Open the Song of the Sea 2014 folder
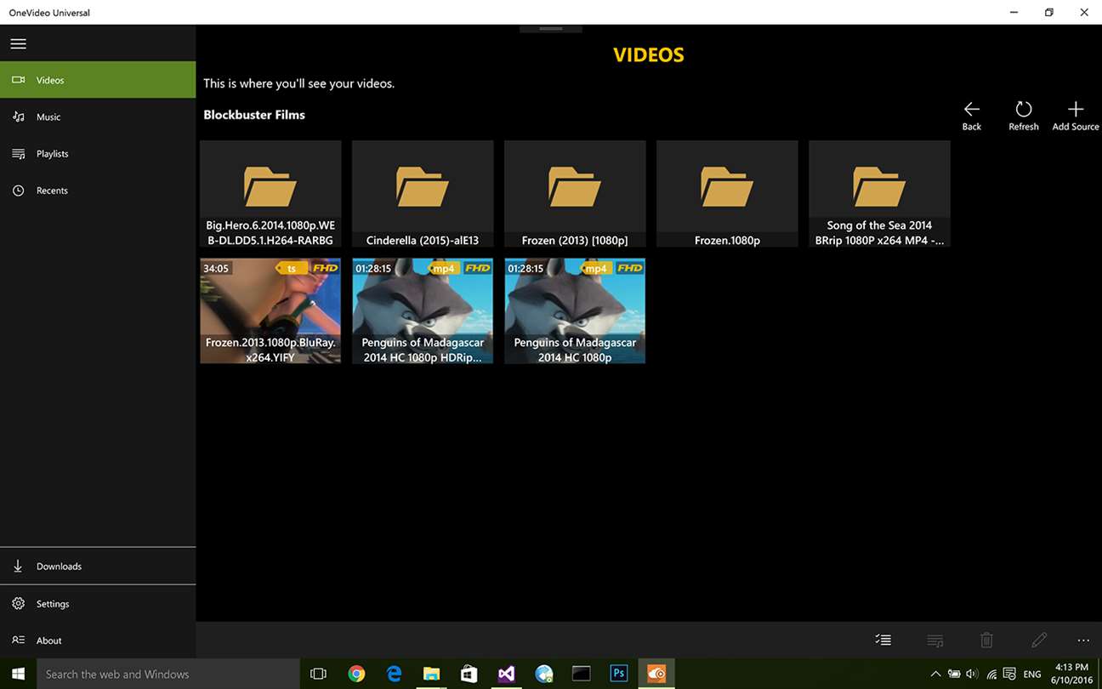The width and height of the screenshot is (1102, 689). click(x=879, y=194)
